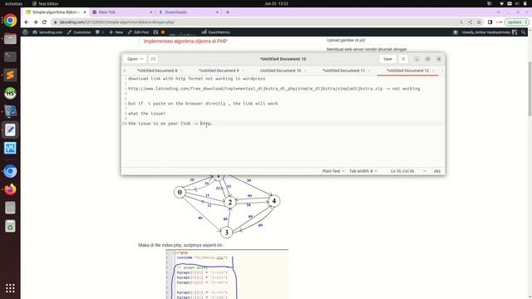The height and width of the screenshot is (299, 532).
Task: Open latcoding.com site menu in admin bar
Action: (47, 32)
